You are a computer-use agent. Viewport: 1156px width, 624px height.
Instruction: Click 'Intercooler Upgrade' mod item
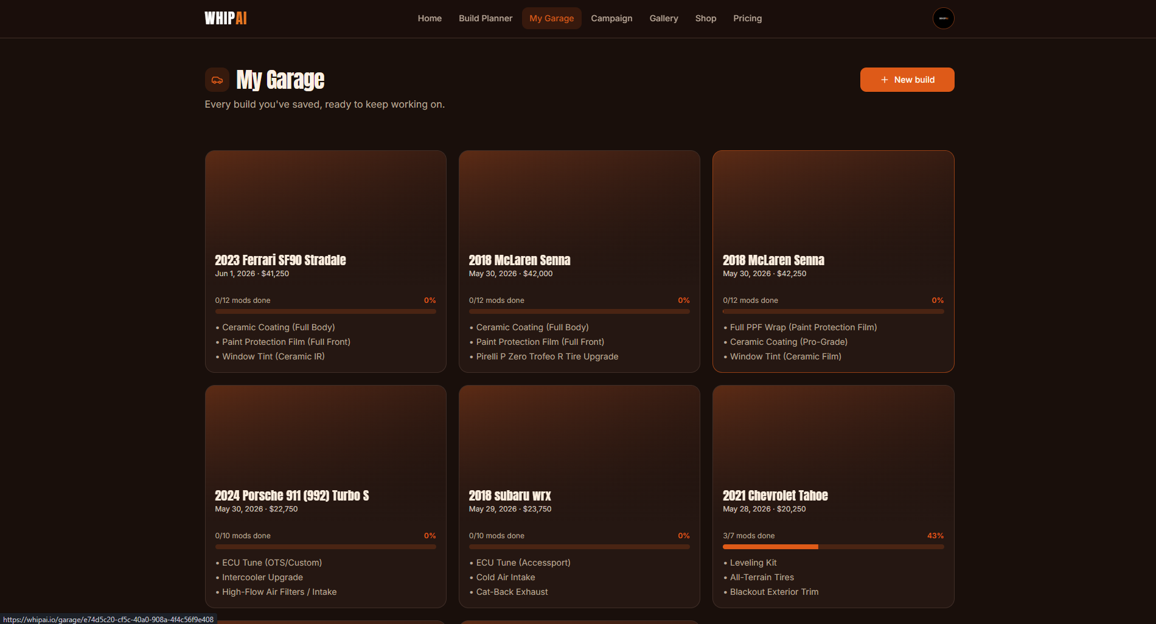coord(262,577)
